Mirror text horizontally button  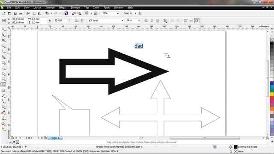(77, 21)
